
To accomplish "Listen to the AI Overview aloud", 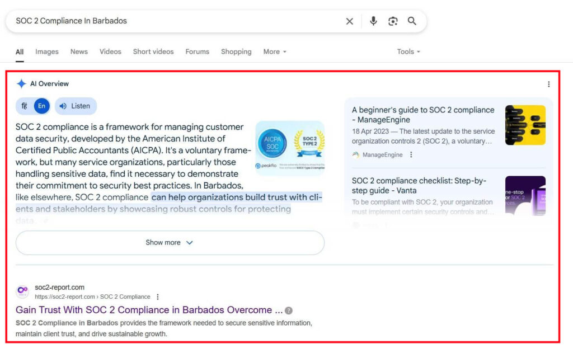I will point(76,106).
